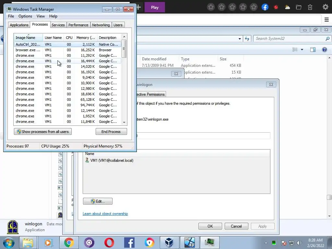
Task: Click the process list scrollbar thumb
Action: point(124,49)
